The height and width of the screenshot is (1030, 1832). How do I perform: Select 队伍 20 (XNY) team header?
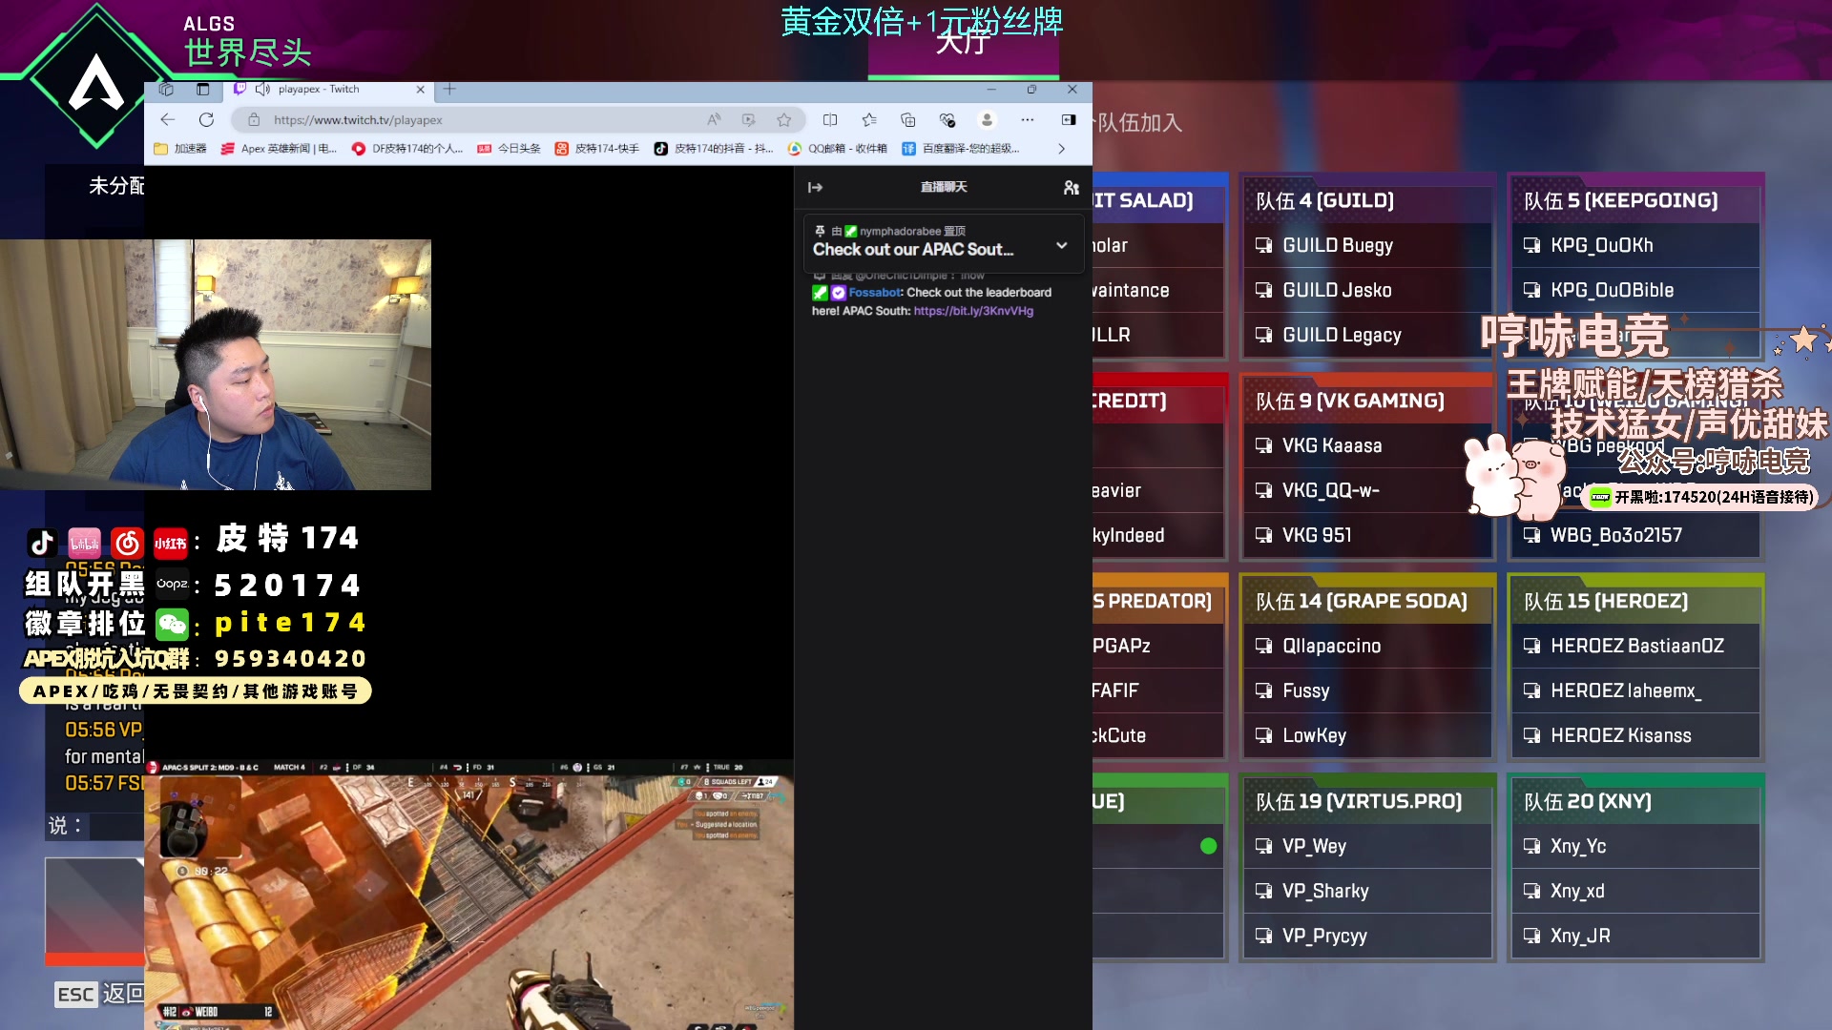point(1635,801)
